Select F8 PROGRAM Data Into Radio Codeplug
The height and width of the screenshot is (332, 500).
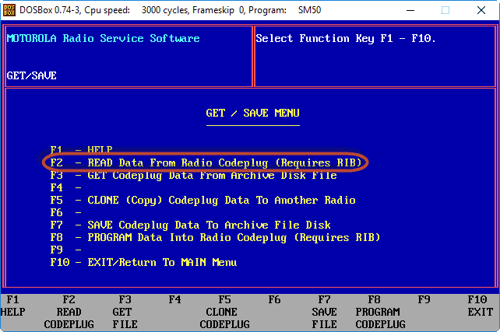coord(215,237)
